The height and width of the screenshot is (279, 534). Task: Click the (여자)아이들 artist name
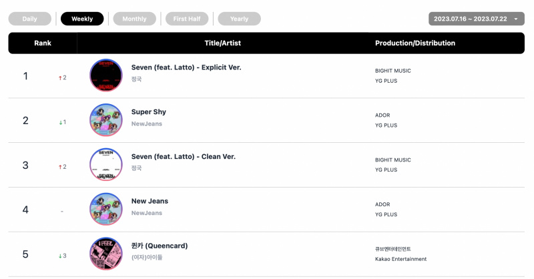[x=147, y=258]
